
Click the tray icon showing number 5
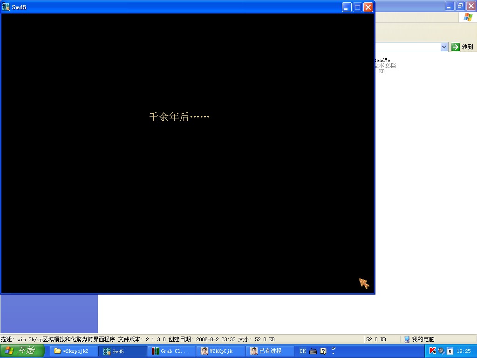point(450,351)
